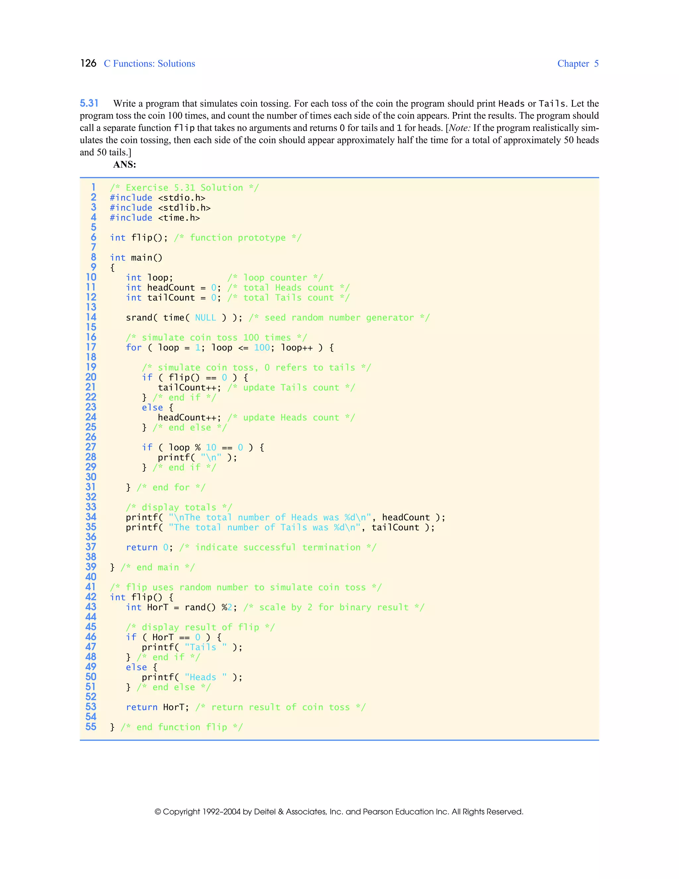Click 'flip uses random number' comment

coord(245,588)
